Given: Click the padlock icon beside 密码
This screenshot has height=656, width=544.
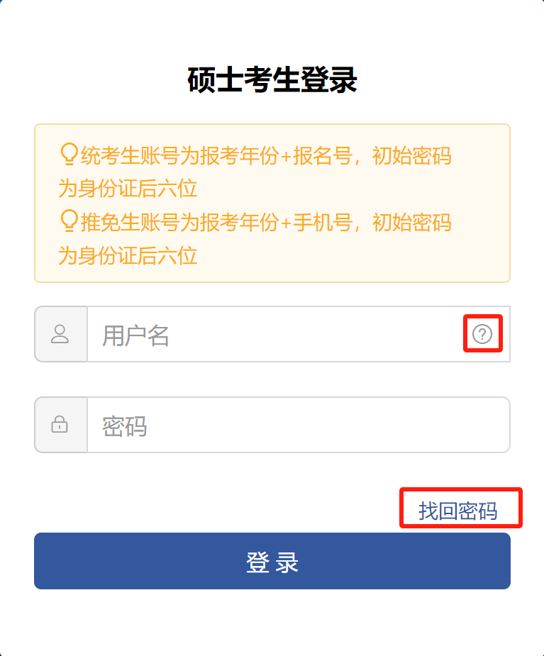Looking at the screenshot, I should pyautogui.click(x=60, y=424).
